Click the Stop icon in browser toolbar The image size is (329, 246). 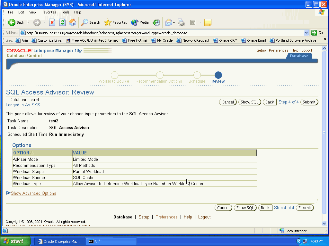point(52,22)
